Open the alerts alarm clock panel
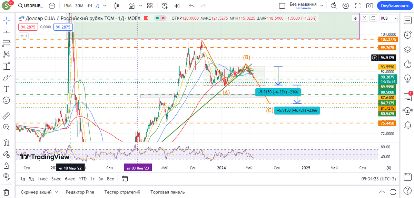The width and height of the screenshot is (414, 198). tap(407, 34)
